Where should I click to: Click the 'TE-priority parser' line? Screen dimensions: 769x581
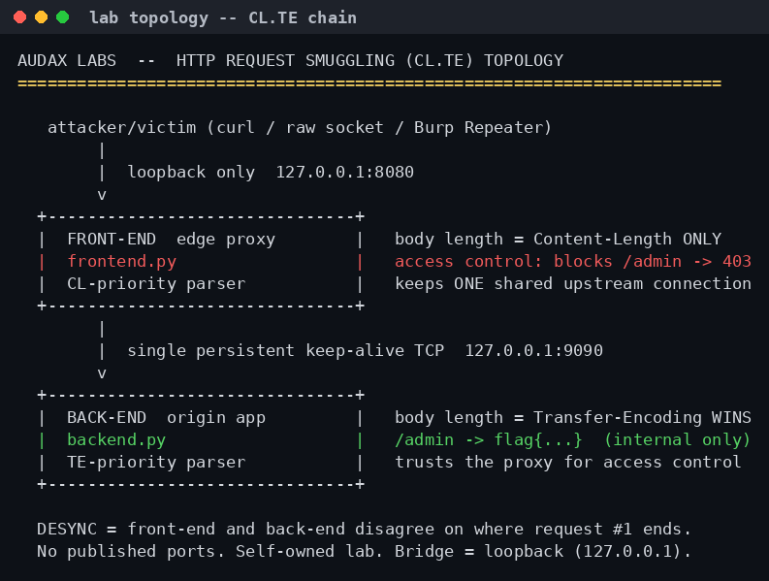tap(156, 463)
